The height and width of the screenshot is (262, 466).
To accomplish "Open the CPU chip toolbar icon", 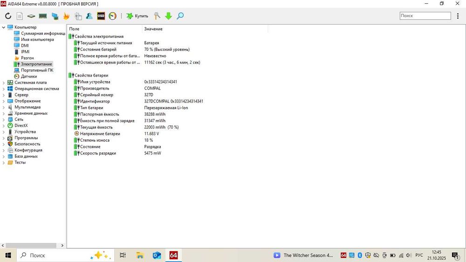I will pyautogui.click(x=31, y=16).
